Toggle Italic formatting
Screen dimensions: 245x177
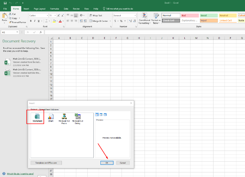coord(35,21)
